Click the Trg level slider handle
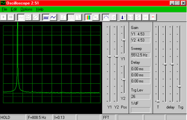 [179, 87]
